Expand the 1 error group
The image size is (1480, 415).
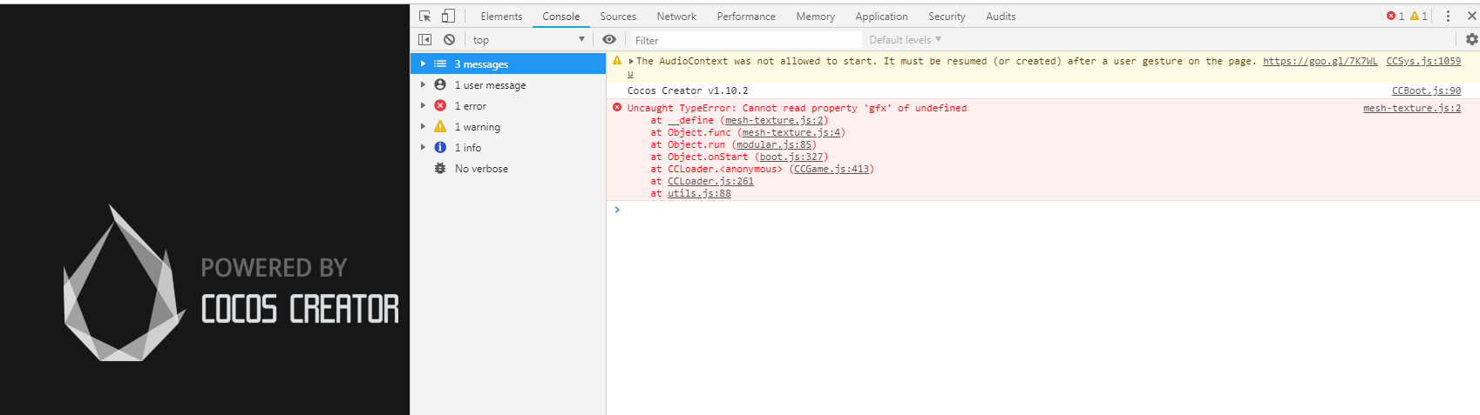424,106
